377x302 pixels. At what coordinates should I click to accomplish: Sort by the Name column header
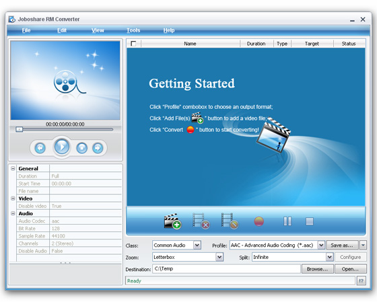pos(190,44)
